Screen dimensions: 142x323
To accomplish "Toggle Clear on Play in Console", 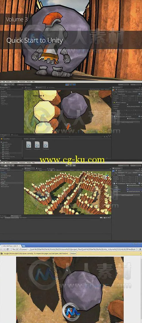I will (15, 218).
